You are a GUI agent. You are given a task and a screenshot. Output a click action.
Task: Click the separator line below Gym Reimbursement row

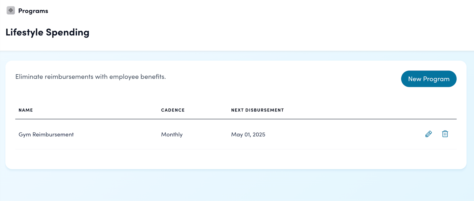pyautogui.click(x=236, y=149)
